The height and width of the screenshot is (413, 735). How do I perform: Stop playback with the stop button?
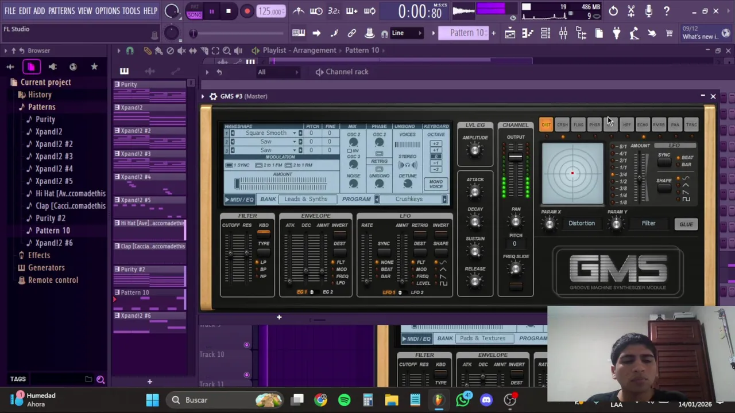coord(229,11)
